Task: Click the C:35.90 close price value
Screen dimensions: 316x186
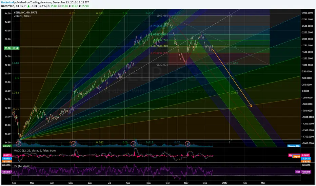Action: (84, 6)
